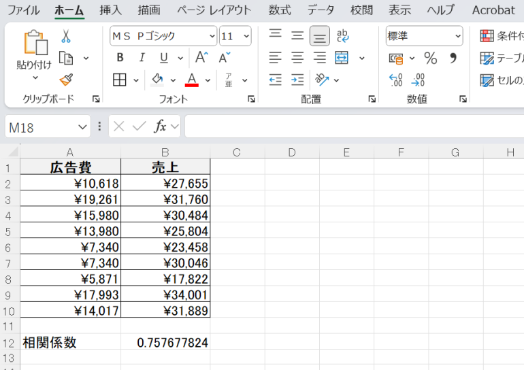Expand merge cells dropdown arrow
524x370 pixels.
coord(361,58)
